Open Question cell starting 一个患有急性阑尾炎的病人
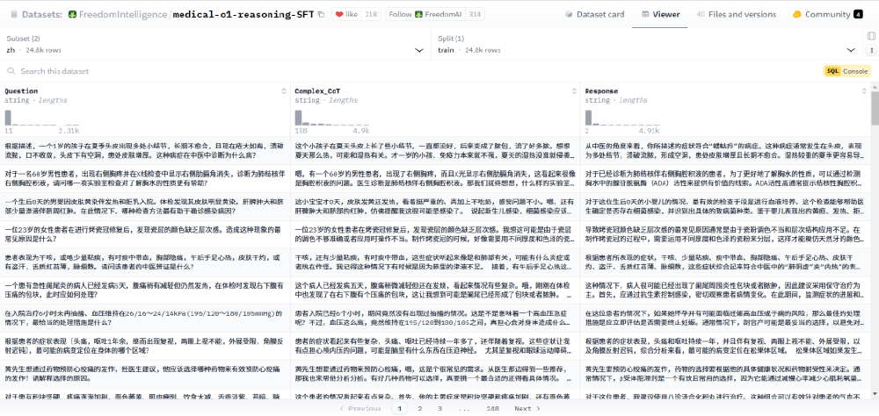 click(x=145, y=290)
